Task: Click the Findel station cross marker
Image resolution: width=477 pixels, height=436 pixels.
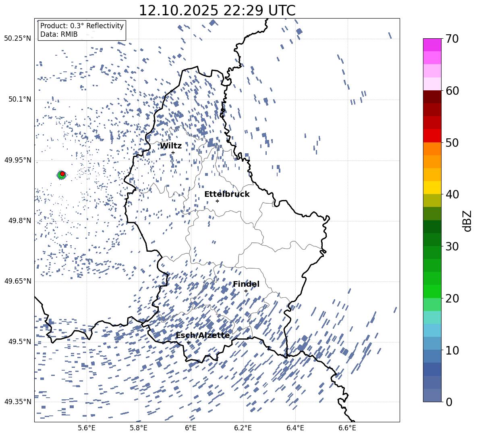Action: [x=246, y=291]
